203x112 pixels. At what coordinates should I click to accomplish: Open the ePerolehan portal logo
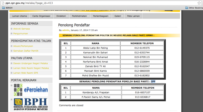coord(31,90)
